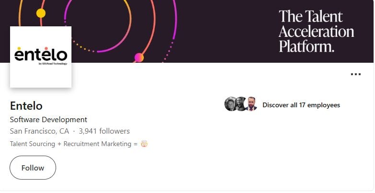Follow the Entelo company page
This screenshot has height=193, width=375.
click(33, 168)
